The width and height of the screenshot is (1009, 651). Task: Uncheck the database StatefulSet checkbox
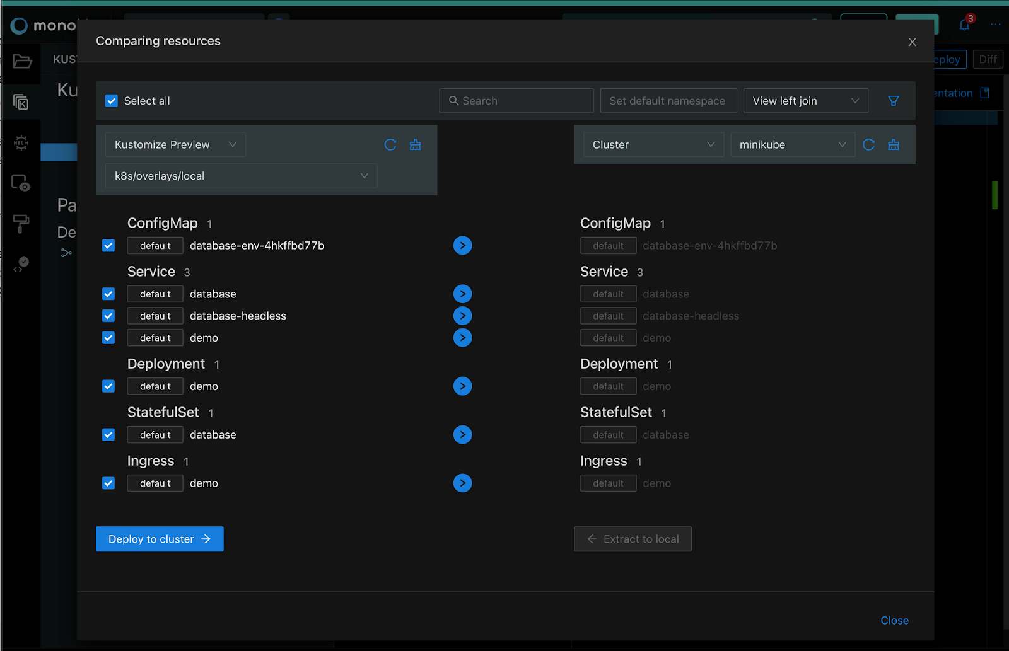tap(108, 435)
